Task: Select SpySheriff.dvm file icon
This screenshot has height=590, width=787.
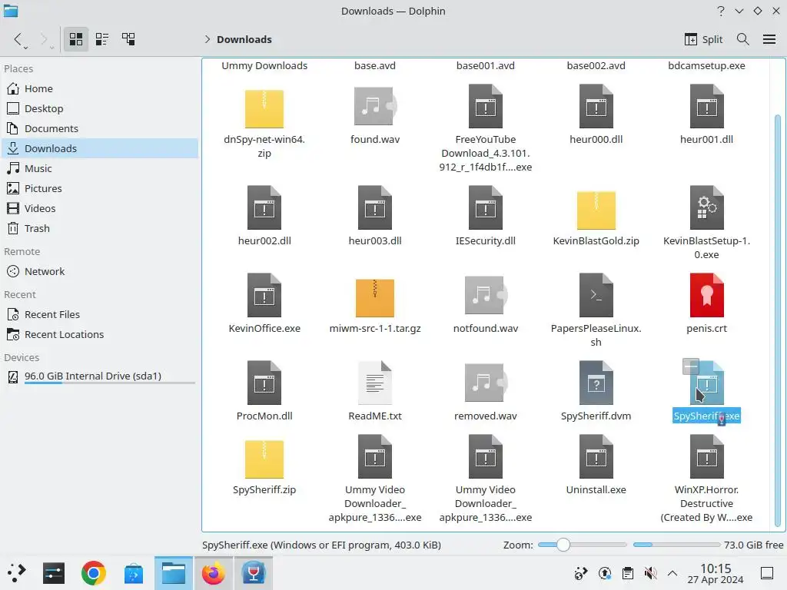Action: pos(596,383)
